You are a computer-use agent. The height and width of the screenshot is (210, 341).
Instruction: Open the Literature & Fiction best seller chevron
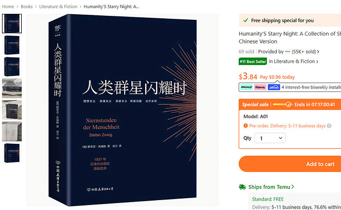[x=317, y=62]
